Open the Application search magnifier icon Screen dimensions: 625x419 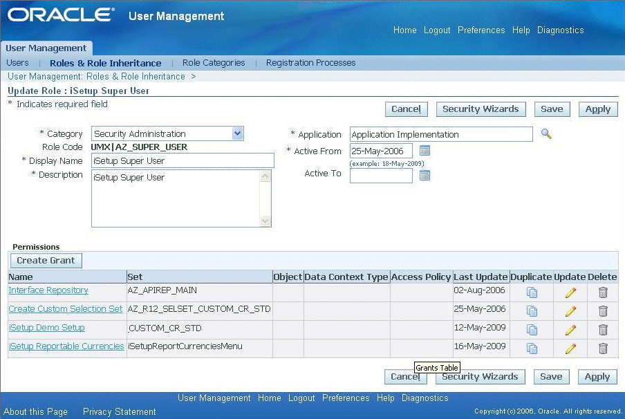(x=546, y=134)
